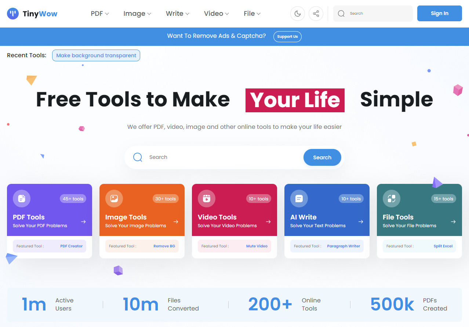
Task: Click arrow on Video Tools card
Action: click(x=268, y=222)
